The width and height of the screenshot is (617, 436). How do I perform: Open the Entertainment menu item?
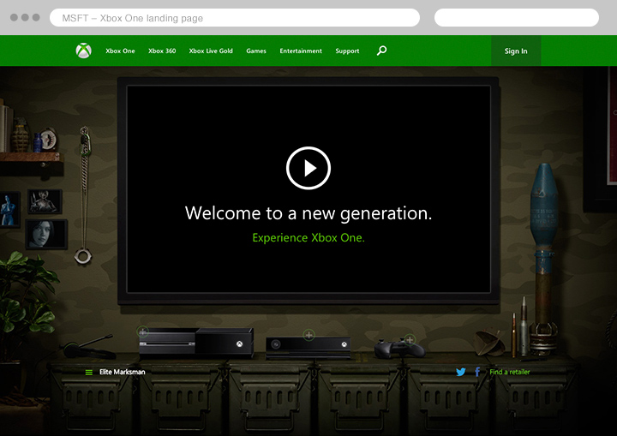[x=301, y=51]
